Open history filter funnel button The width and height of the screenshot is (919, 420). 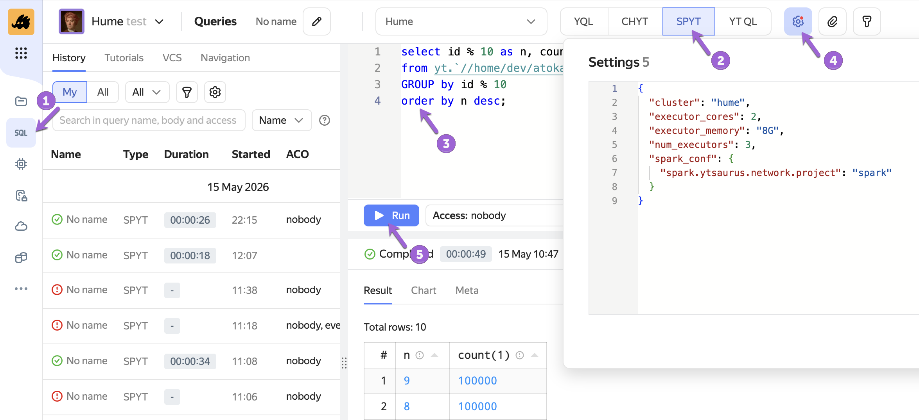tap(187, 92)
